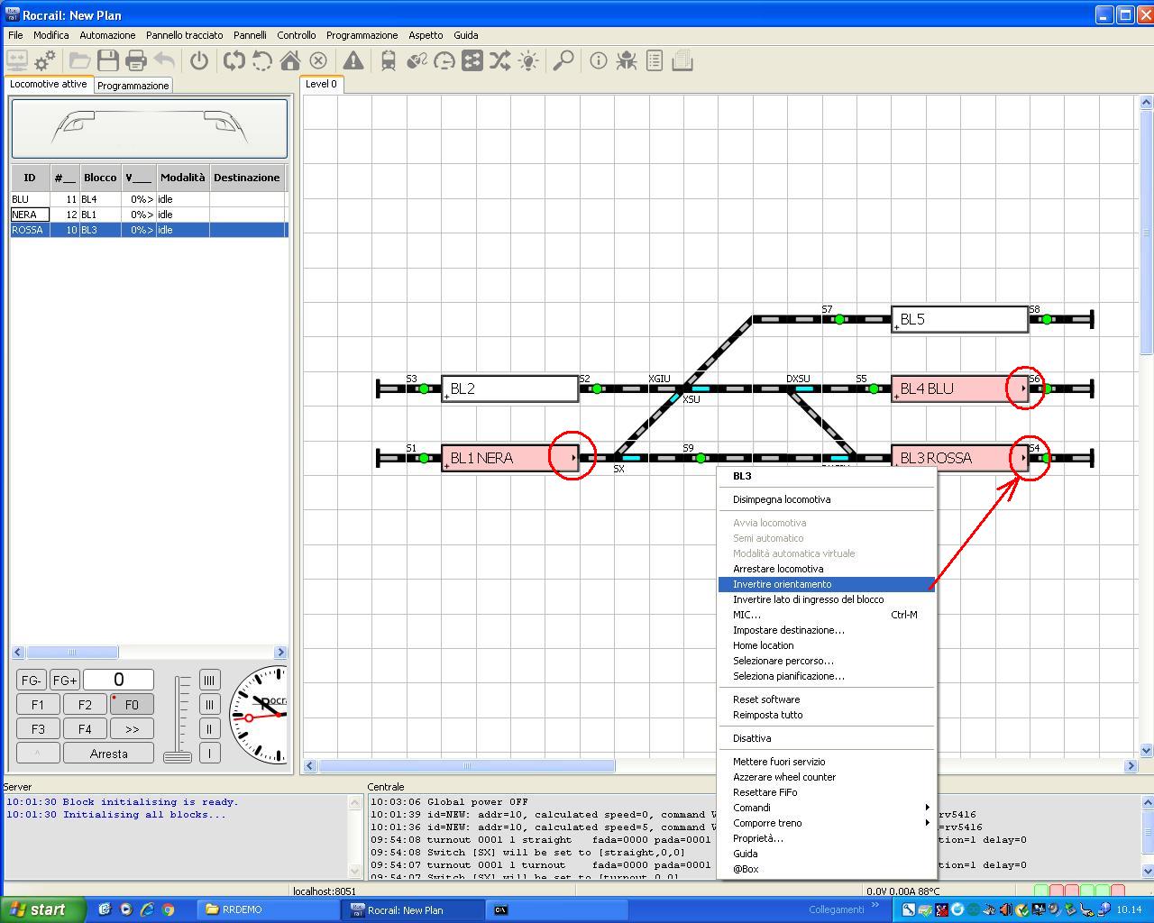Open the Programmazione menu in menu bar
This screenshot has height=923, width=1154.
362,35
